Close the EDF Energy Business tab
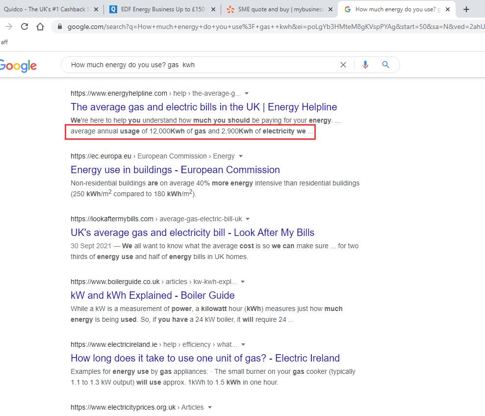 pos(213,9)
